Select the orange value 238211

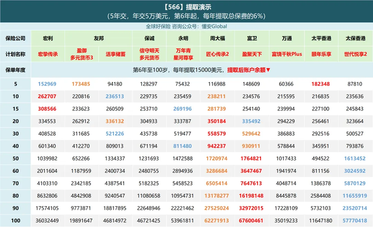coord(216,96)
